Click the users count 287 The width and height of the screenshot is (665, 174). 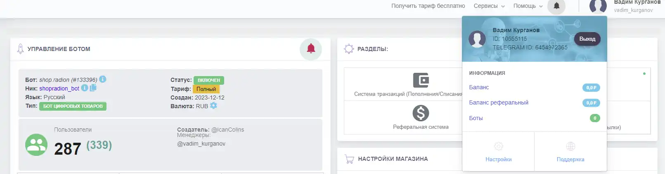pyautogui.click(x=68, y=148)
